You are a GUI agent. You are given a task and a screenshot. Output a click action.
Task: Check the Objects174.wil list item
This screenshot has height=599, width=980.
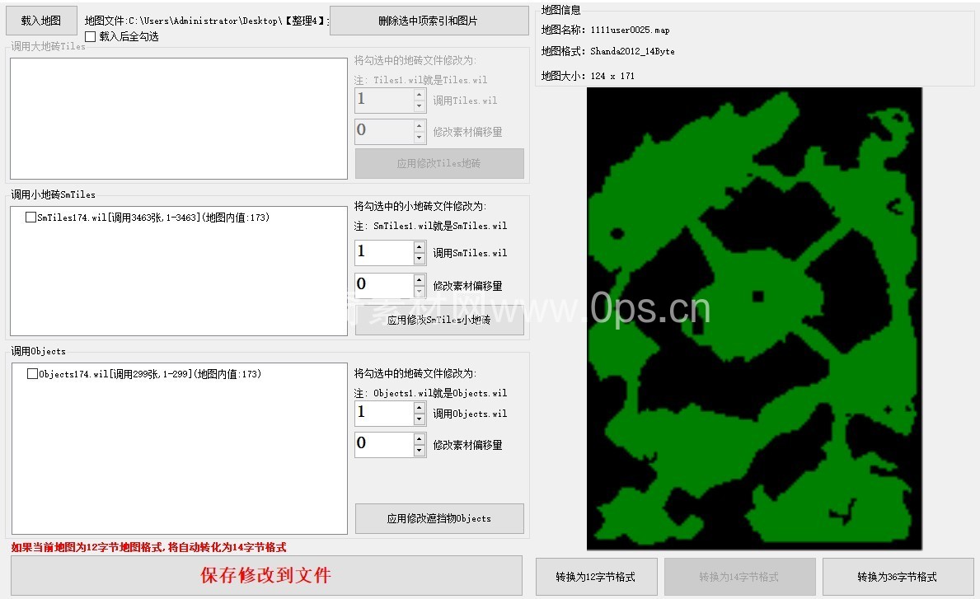(32, 374)
